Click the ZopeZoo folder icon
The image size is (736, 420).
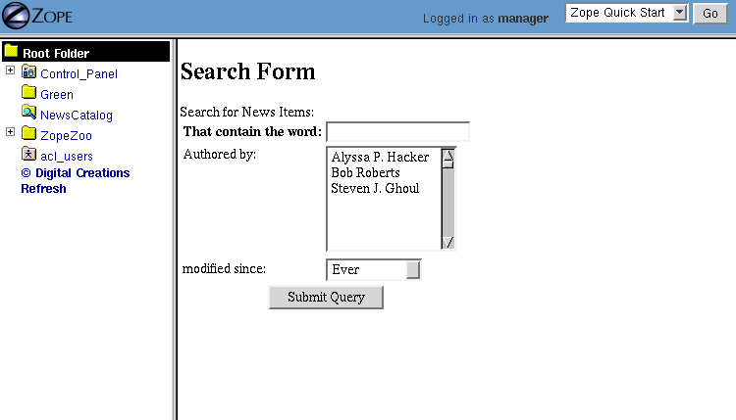pos(28,134)
